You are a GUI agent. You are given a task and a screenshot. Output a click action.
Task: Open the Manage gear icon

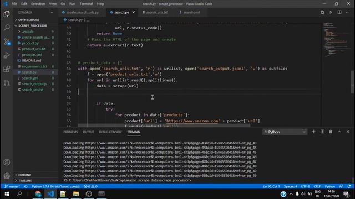(x=7, y=176)
